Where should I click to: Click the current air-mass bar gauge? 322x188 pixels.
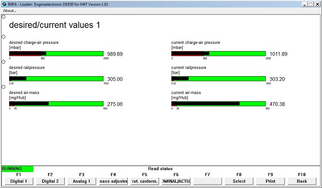[x=219, y=104]
